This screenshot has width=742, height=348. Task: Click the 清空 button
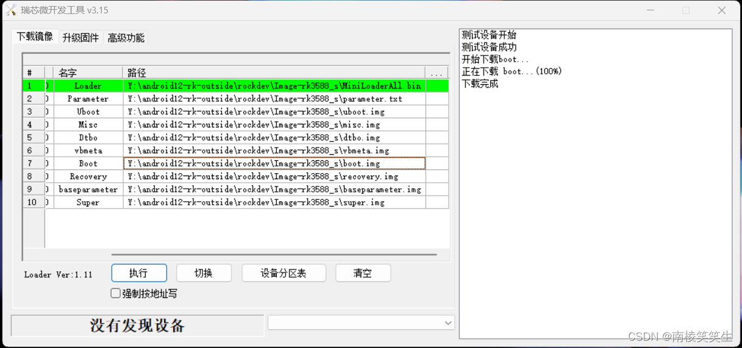(363, 273)
